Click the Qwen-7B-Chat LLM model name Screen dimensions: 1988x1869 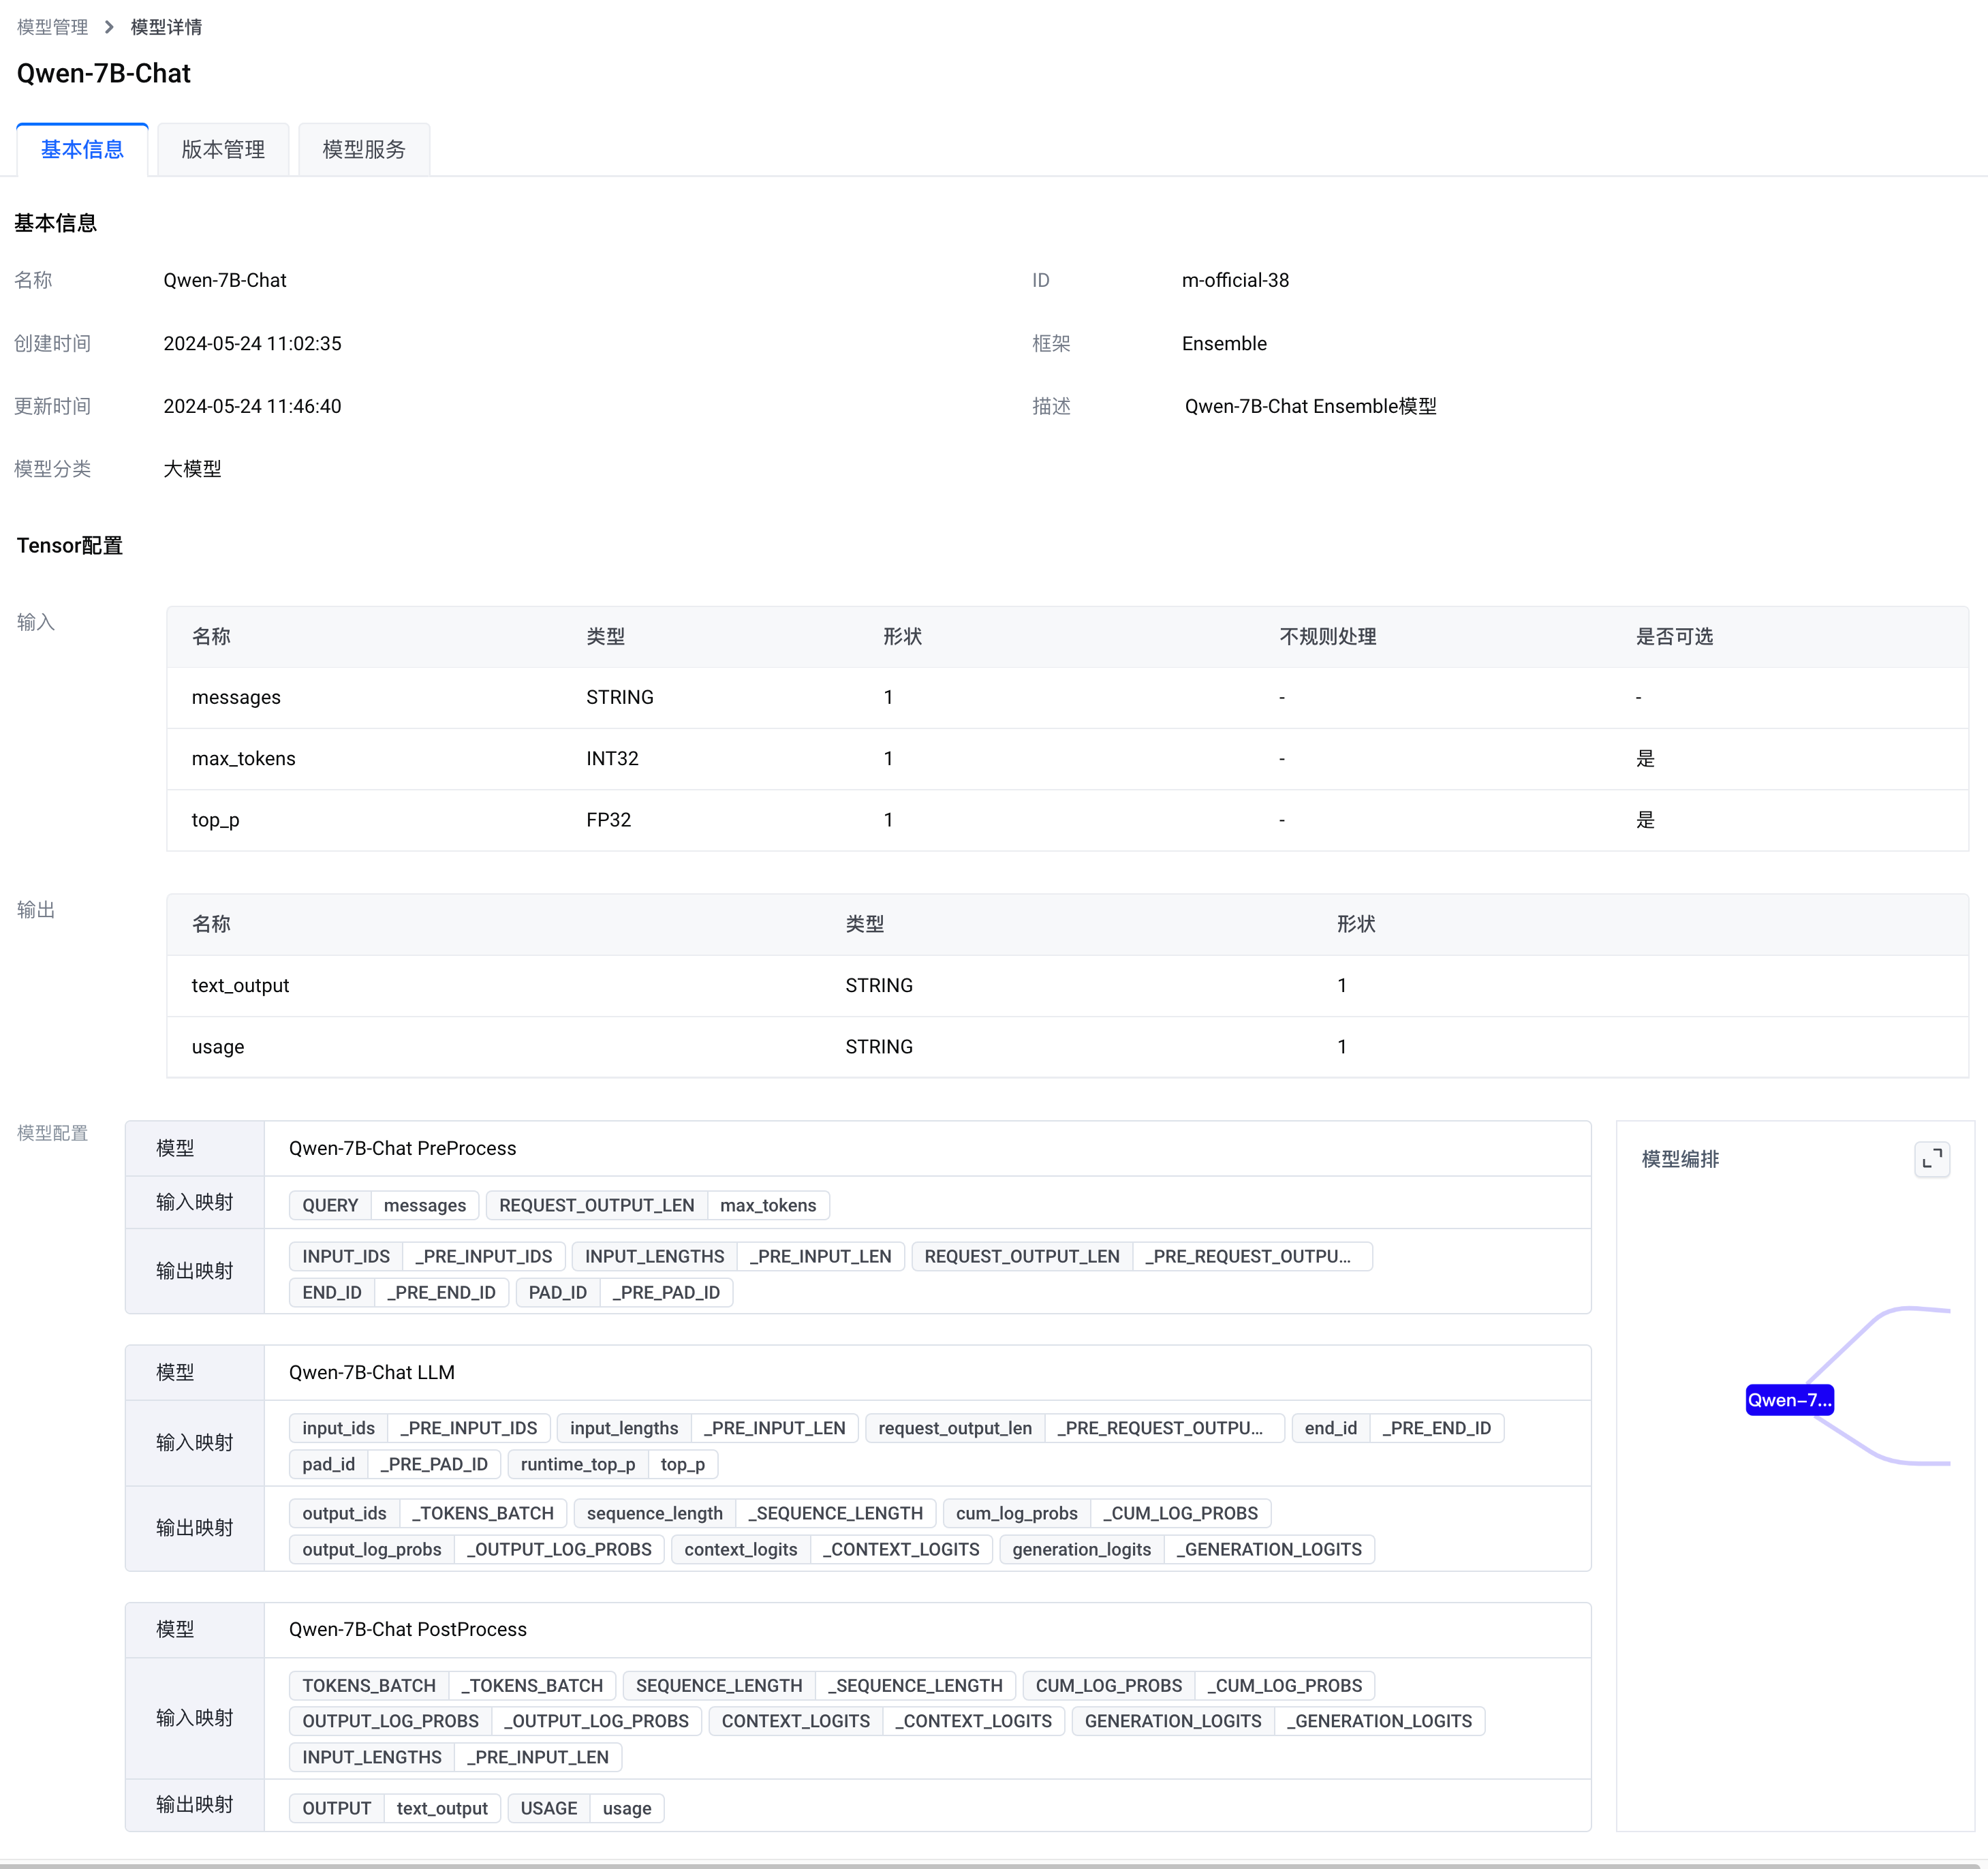[x=371, y=1372]
